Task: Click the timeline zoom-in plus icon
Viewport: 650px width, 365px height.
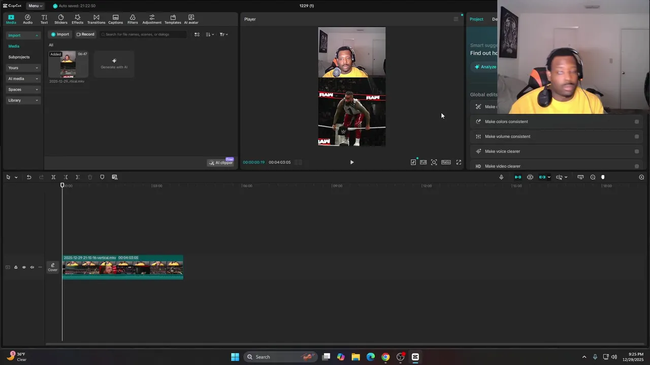Action: [641, 177]
